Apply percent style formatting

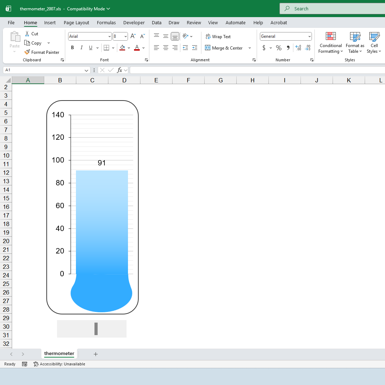pyautogui.click(x=278, y=47)
